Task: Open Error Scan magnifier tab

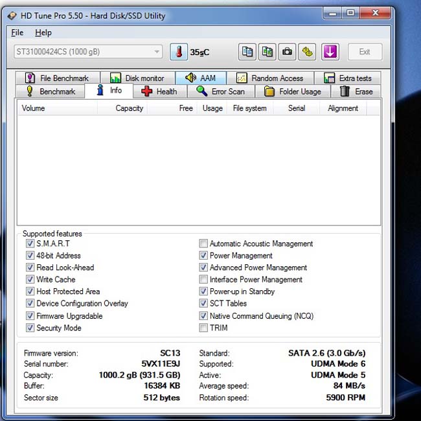Action: tap(221, 91)
